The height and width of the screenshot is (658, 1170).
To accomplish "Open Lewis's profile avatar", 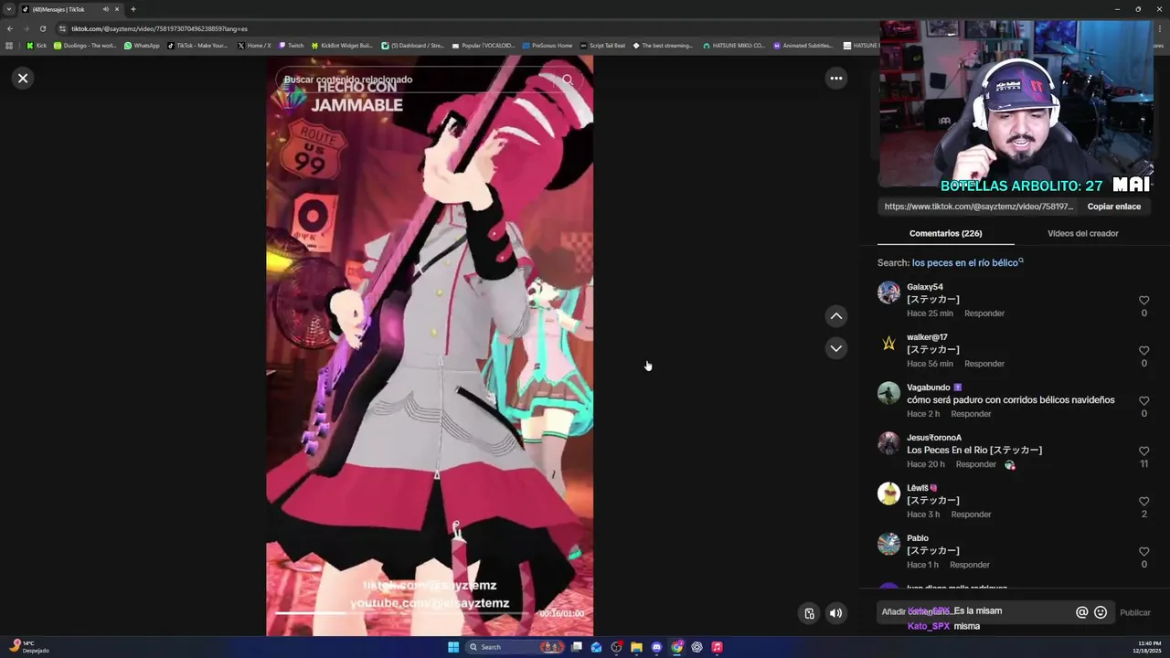I will tap(888, 493).
